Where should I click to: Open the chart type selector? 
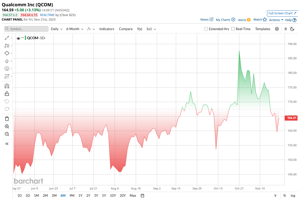coord(91,29)
